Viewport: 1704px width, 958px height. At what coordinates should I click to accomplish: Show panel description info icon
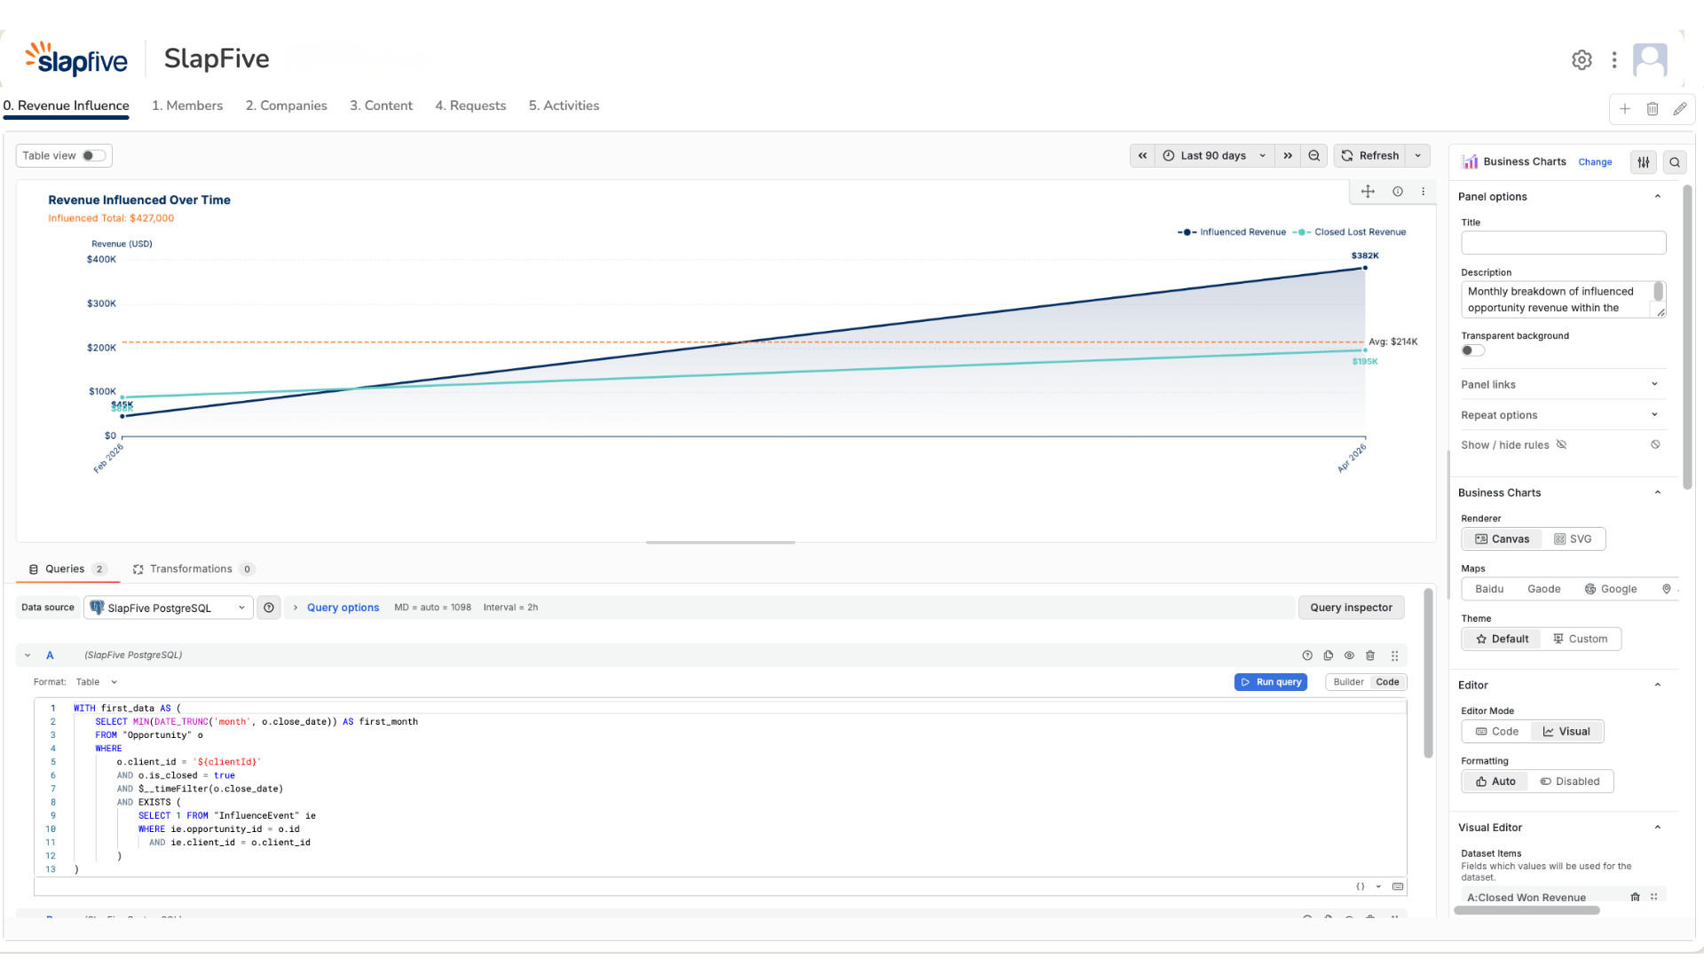tap(1398, 192)
